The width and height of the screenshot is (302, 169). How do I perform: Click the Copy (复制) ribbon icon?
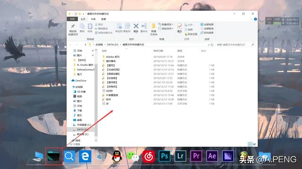click(x=82, y=28)
